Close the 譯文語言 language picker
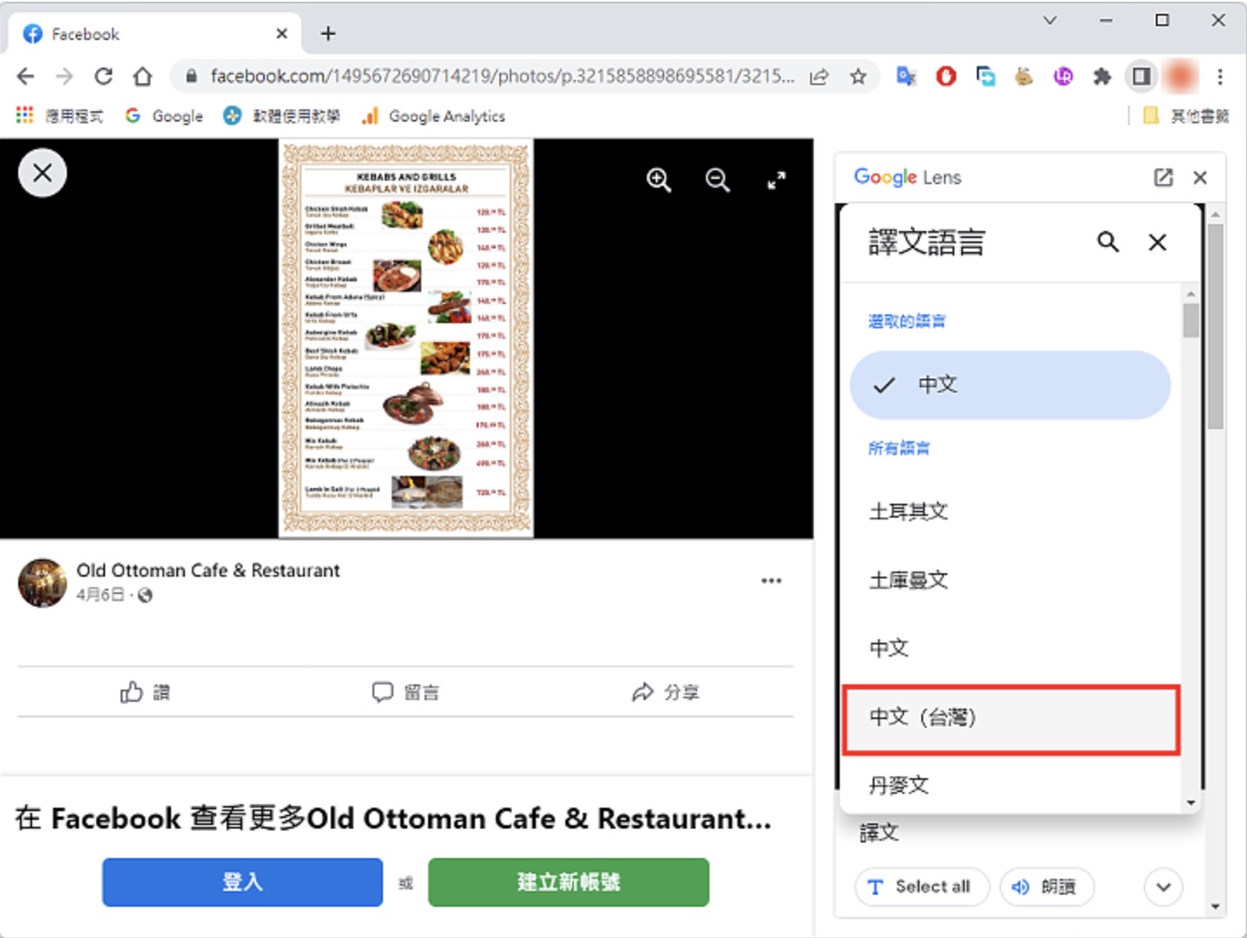1247x938 pixels. (x=1158, y=242)
